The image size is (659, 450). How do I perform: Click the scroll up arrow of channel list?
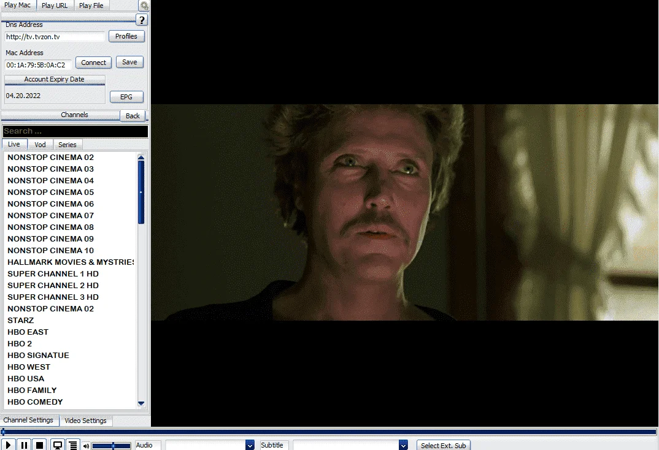[141, 158]
